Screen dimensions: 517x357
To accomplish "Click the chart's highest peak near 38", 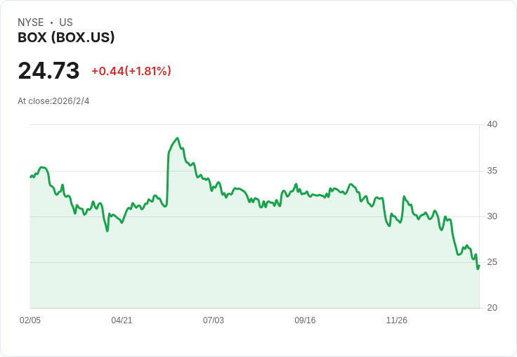I will tap(178, 138).
